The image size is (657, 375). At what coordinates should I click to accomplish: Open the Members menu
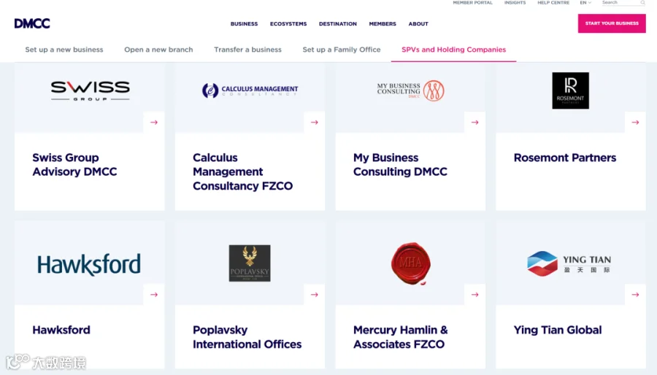[383, 24]
